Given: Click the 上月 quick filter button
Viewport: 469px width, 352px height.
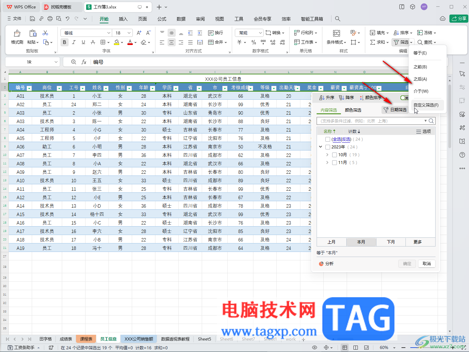Looking at the screenshot, I should (331, 242).
